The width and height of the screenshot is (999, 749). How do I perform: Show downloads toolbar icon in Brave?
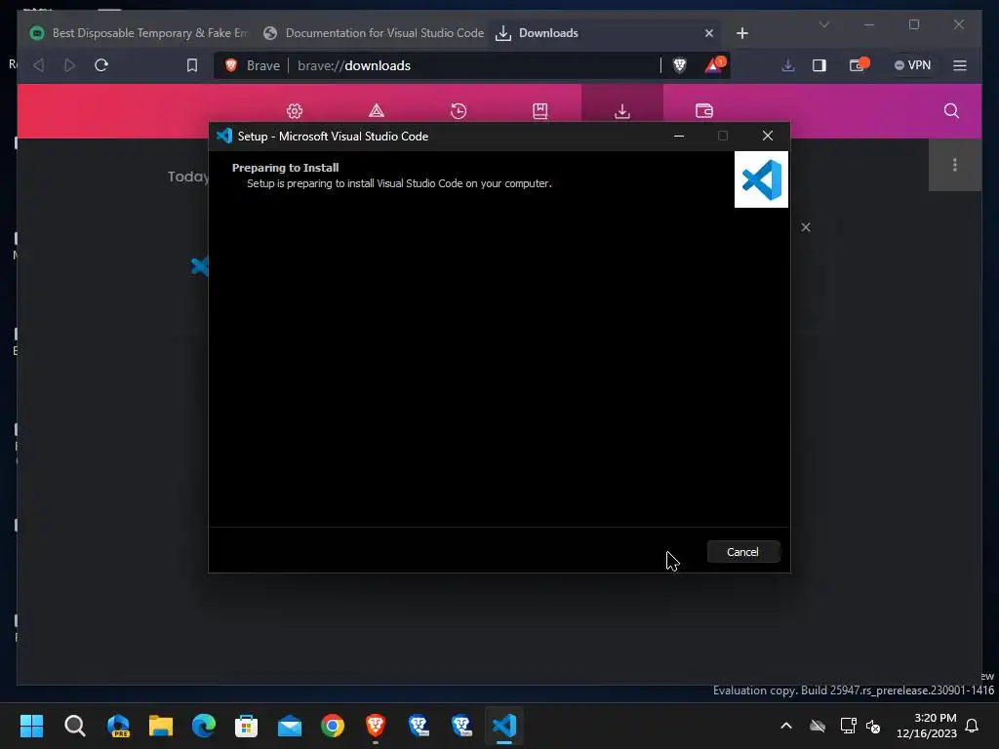point(788,65)
